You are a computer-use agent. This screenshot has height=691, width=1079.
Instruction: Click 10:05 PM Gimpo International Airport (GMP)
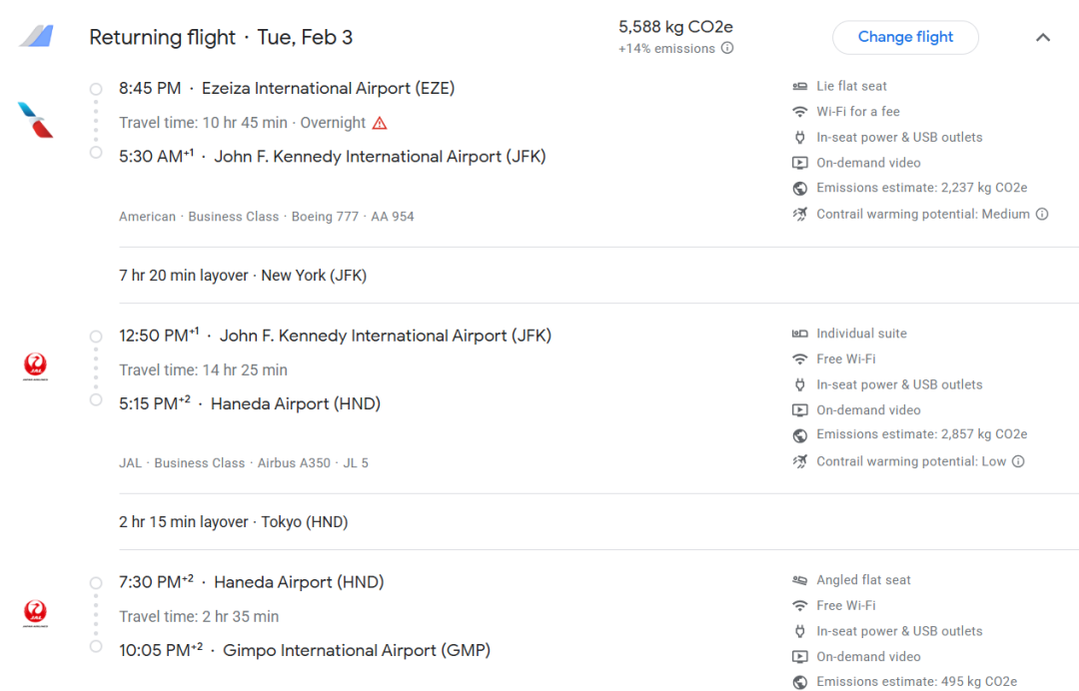304,650
